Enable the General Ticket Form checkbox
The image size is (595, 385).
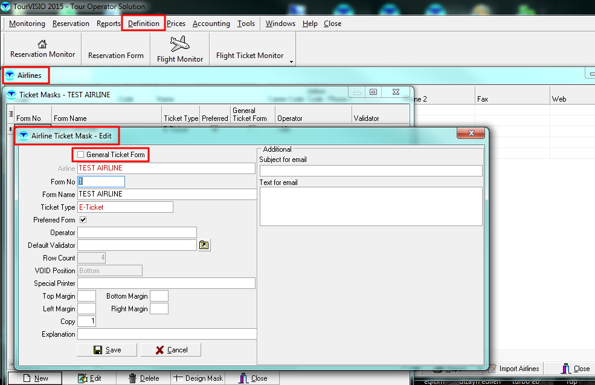(x=81, y=155)
